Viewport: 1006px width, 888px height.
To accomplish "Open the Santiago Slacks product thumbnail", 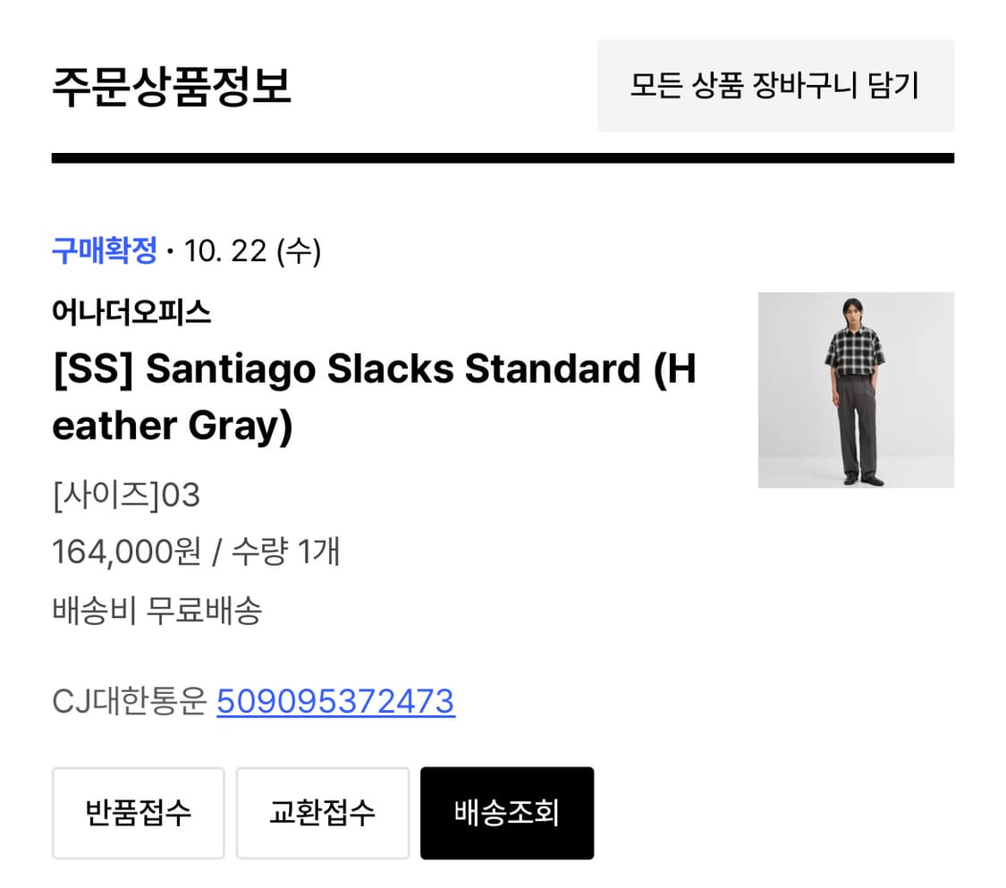I will [x=856, y=390].
